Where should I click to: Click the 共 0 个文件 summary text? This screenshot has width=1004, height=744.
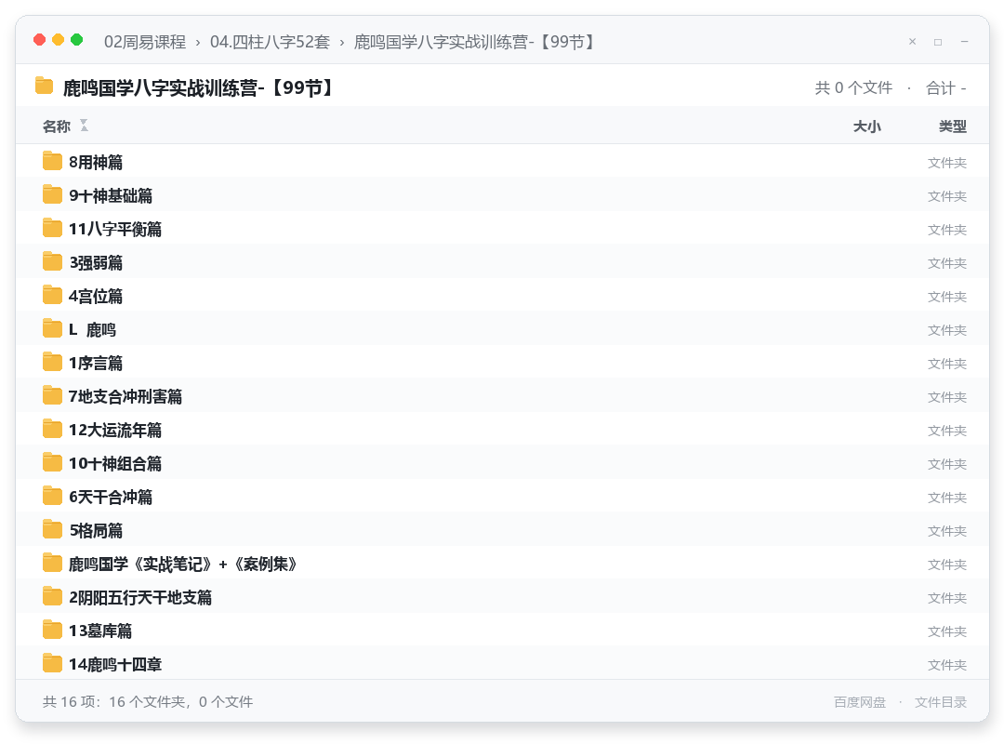(853, 87)
